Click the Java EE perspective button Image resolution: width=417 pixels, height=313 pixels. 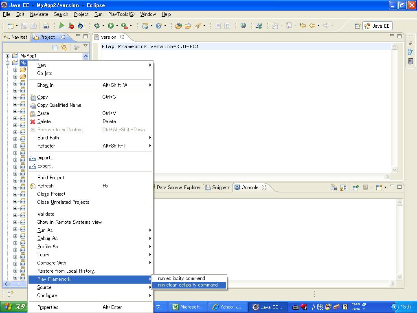tap(377, 26)
